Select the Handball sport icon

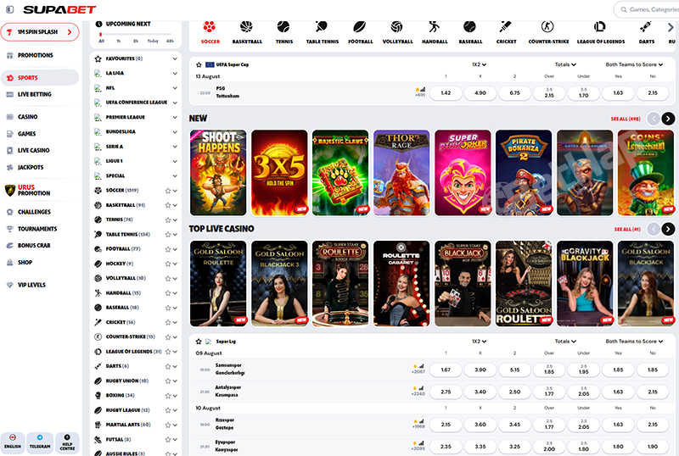(435, 27)
